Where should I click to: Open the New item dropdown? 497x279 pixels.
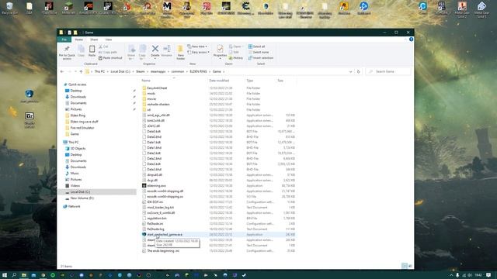pos(197,46)
